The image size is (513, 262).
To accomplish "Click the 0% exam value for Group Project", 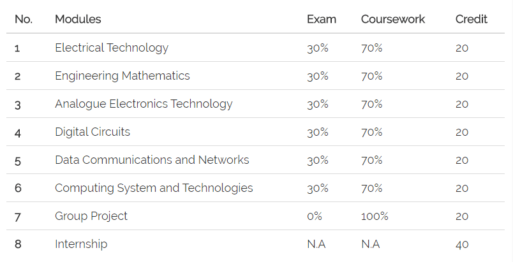I will [315, 216].
